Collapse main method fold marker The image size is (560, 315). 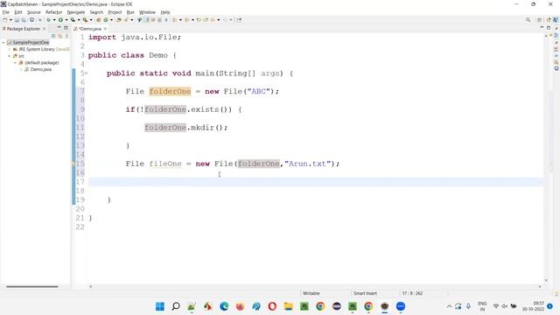coord(86,73)
